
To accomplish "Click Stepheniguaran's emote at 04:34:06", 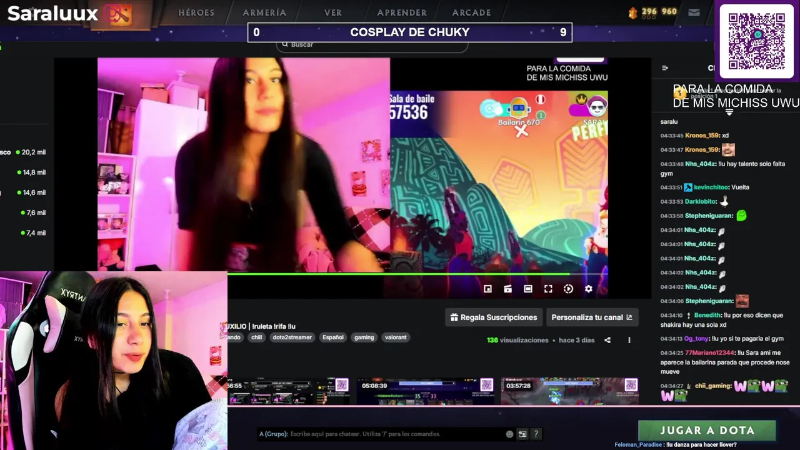I will click(742, 301).
